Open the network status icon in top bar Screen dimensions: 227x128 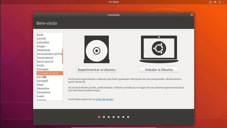tap(210, 2)
